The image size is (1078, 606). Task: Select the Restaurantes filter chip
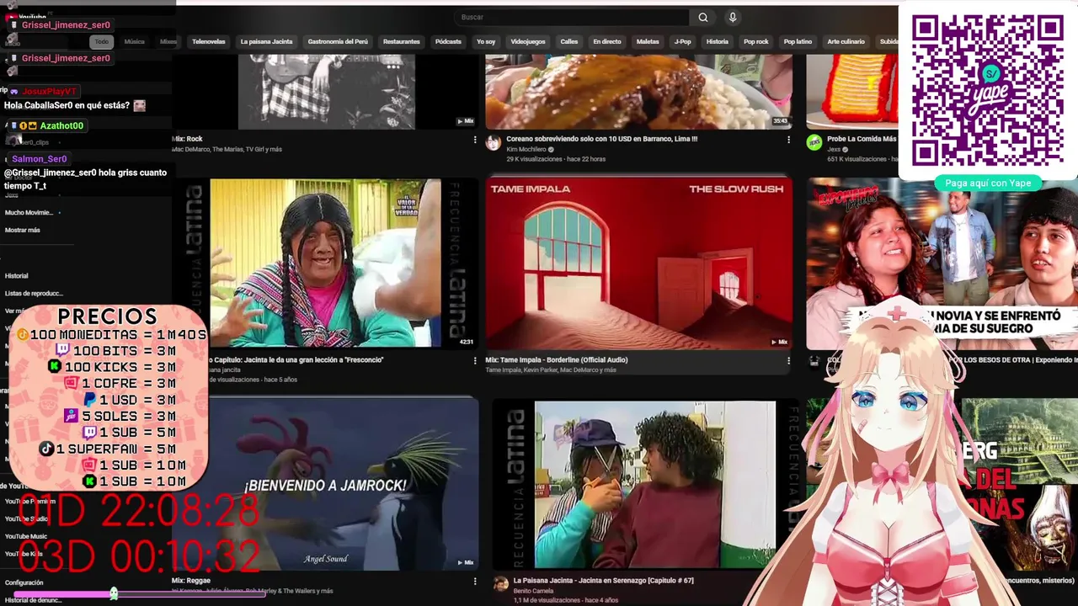pyautogui.click(x=402, y=41)
